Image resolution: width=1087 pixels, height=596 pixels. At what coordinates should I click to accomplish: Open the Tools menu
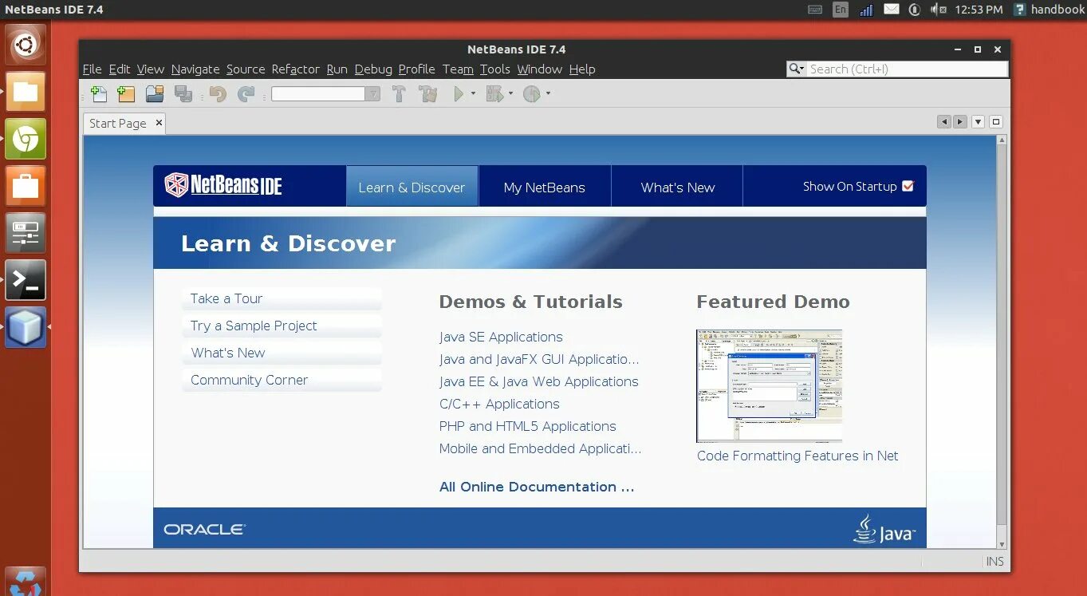(494, 69)
